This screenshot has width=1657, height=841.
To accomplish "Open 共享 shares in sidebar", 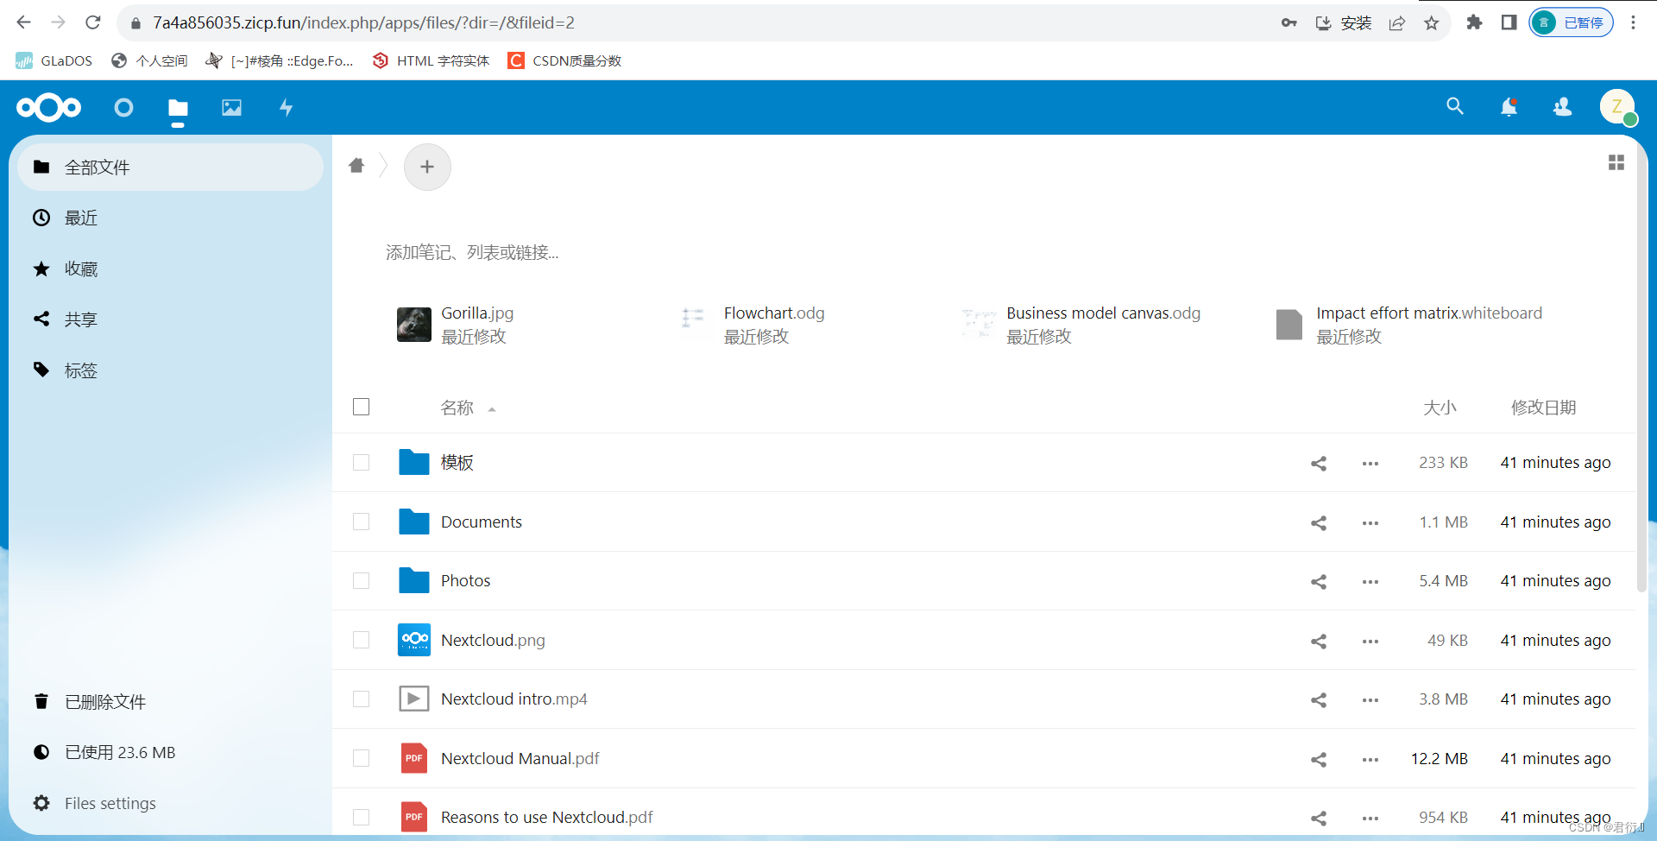I will (170, 319).
